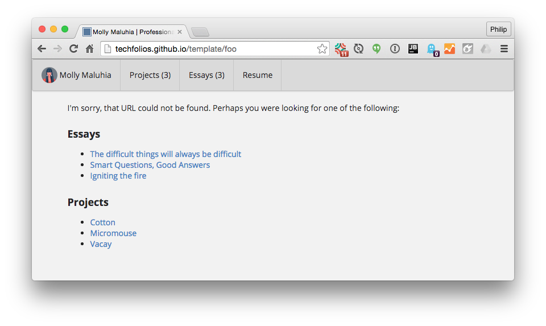Open the JetBrains extension icon
546x326 pixels.
point(413,49)
